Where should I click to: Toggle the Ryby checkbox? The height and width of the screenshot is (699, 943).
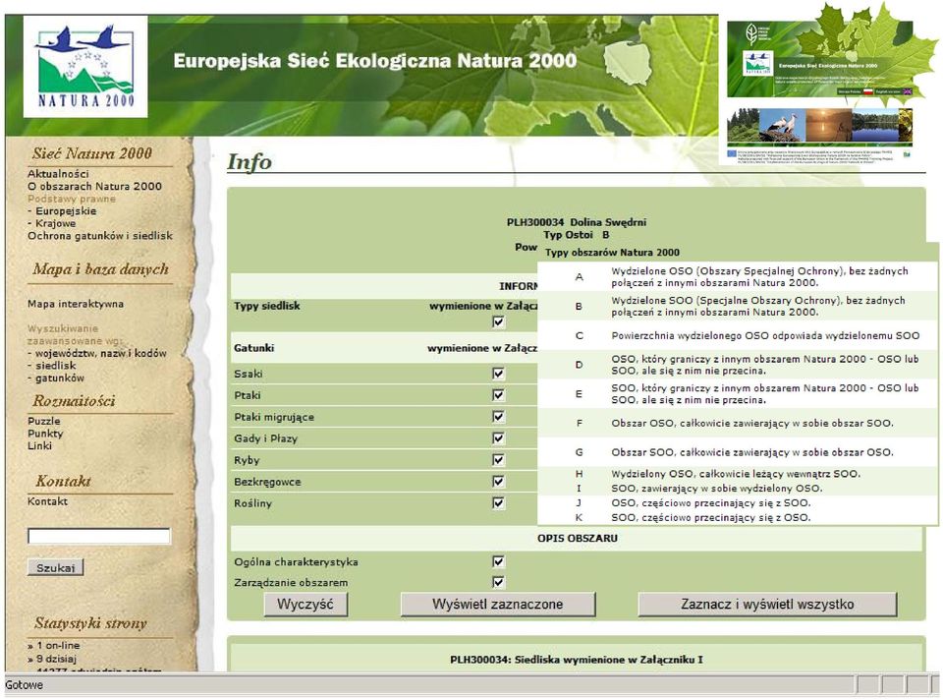[x=498, y=460]
